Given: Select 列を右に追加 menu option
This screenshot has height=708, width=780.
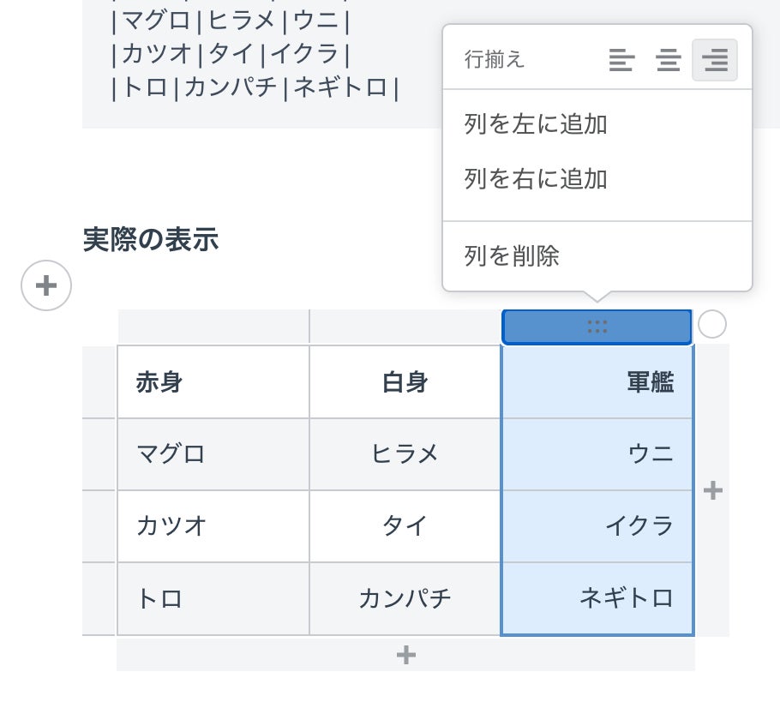Looking at the screenshot, I should click(536, 179).
